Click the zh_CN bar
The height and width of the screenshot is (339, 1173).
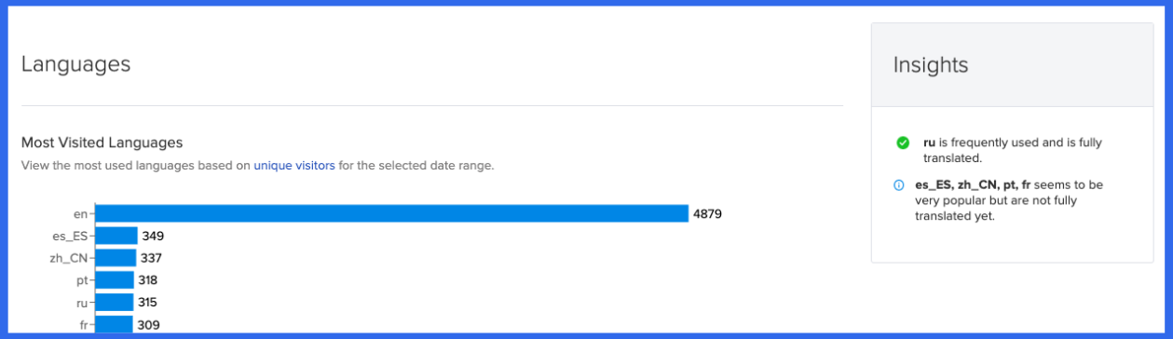(x=116, y=258)
